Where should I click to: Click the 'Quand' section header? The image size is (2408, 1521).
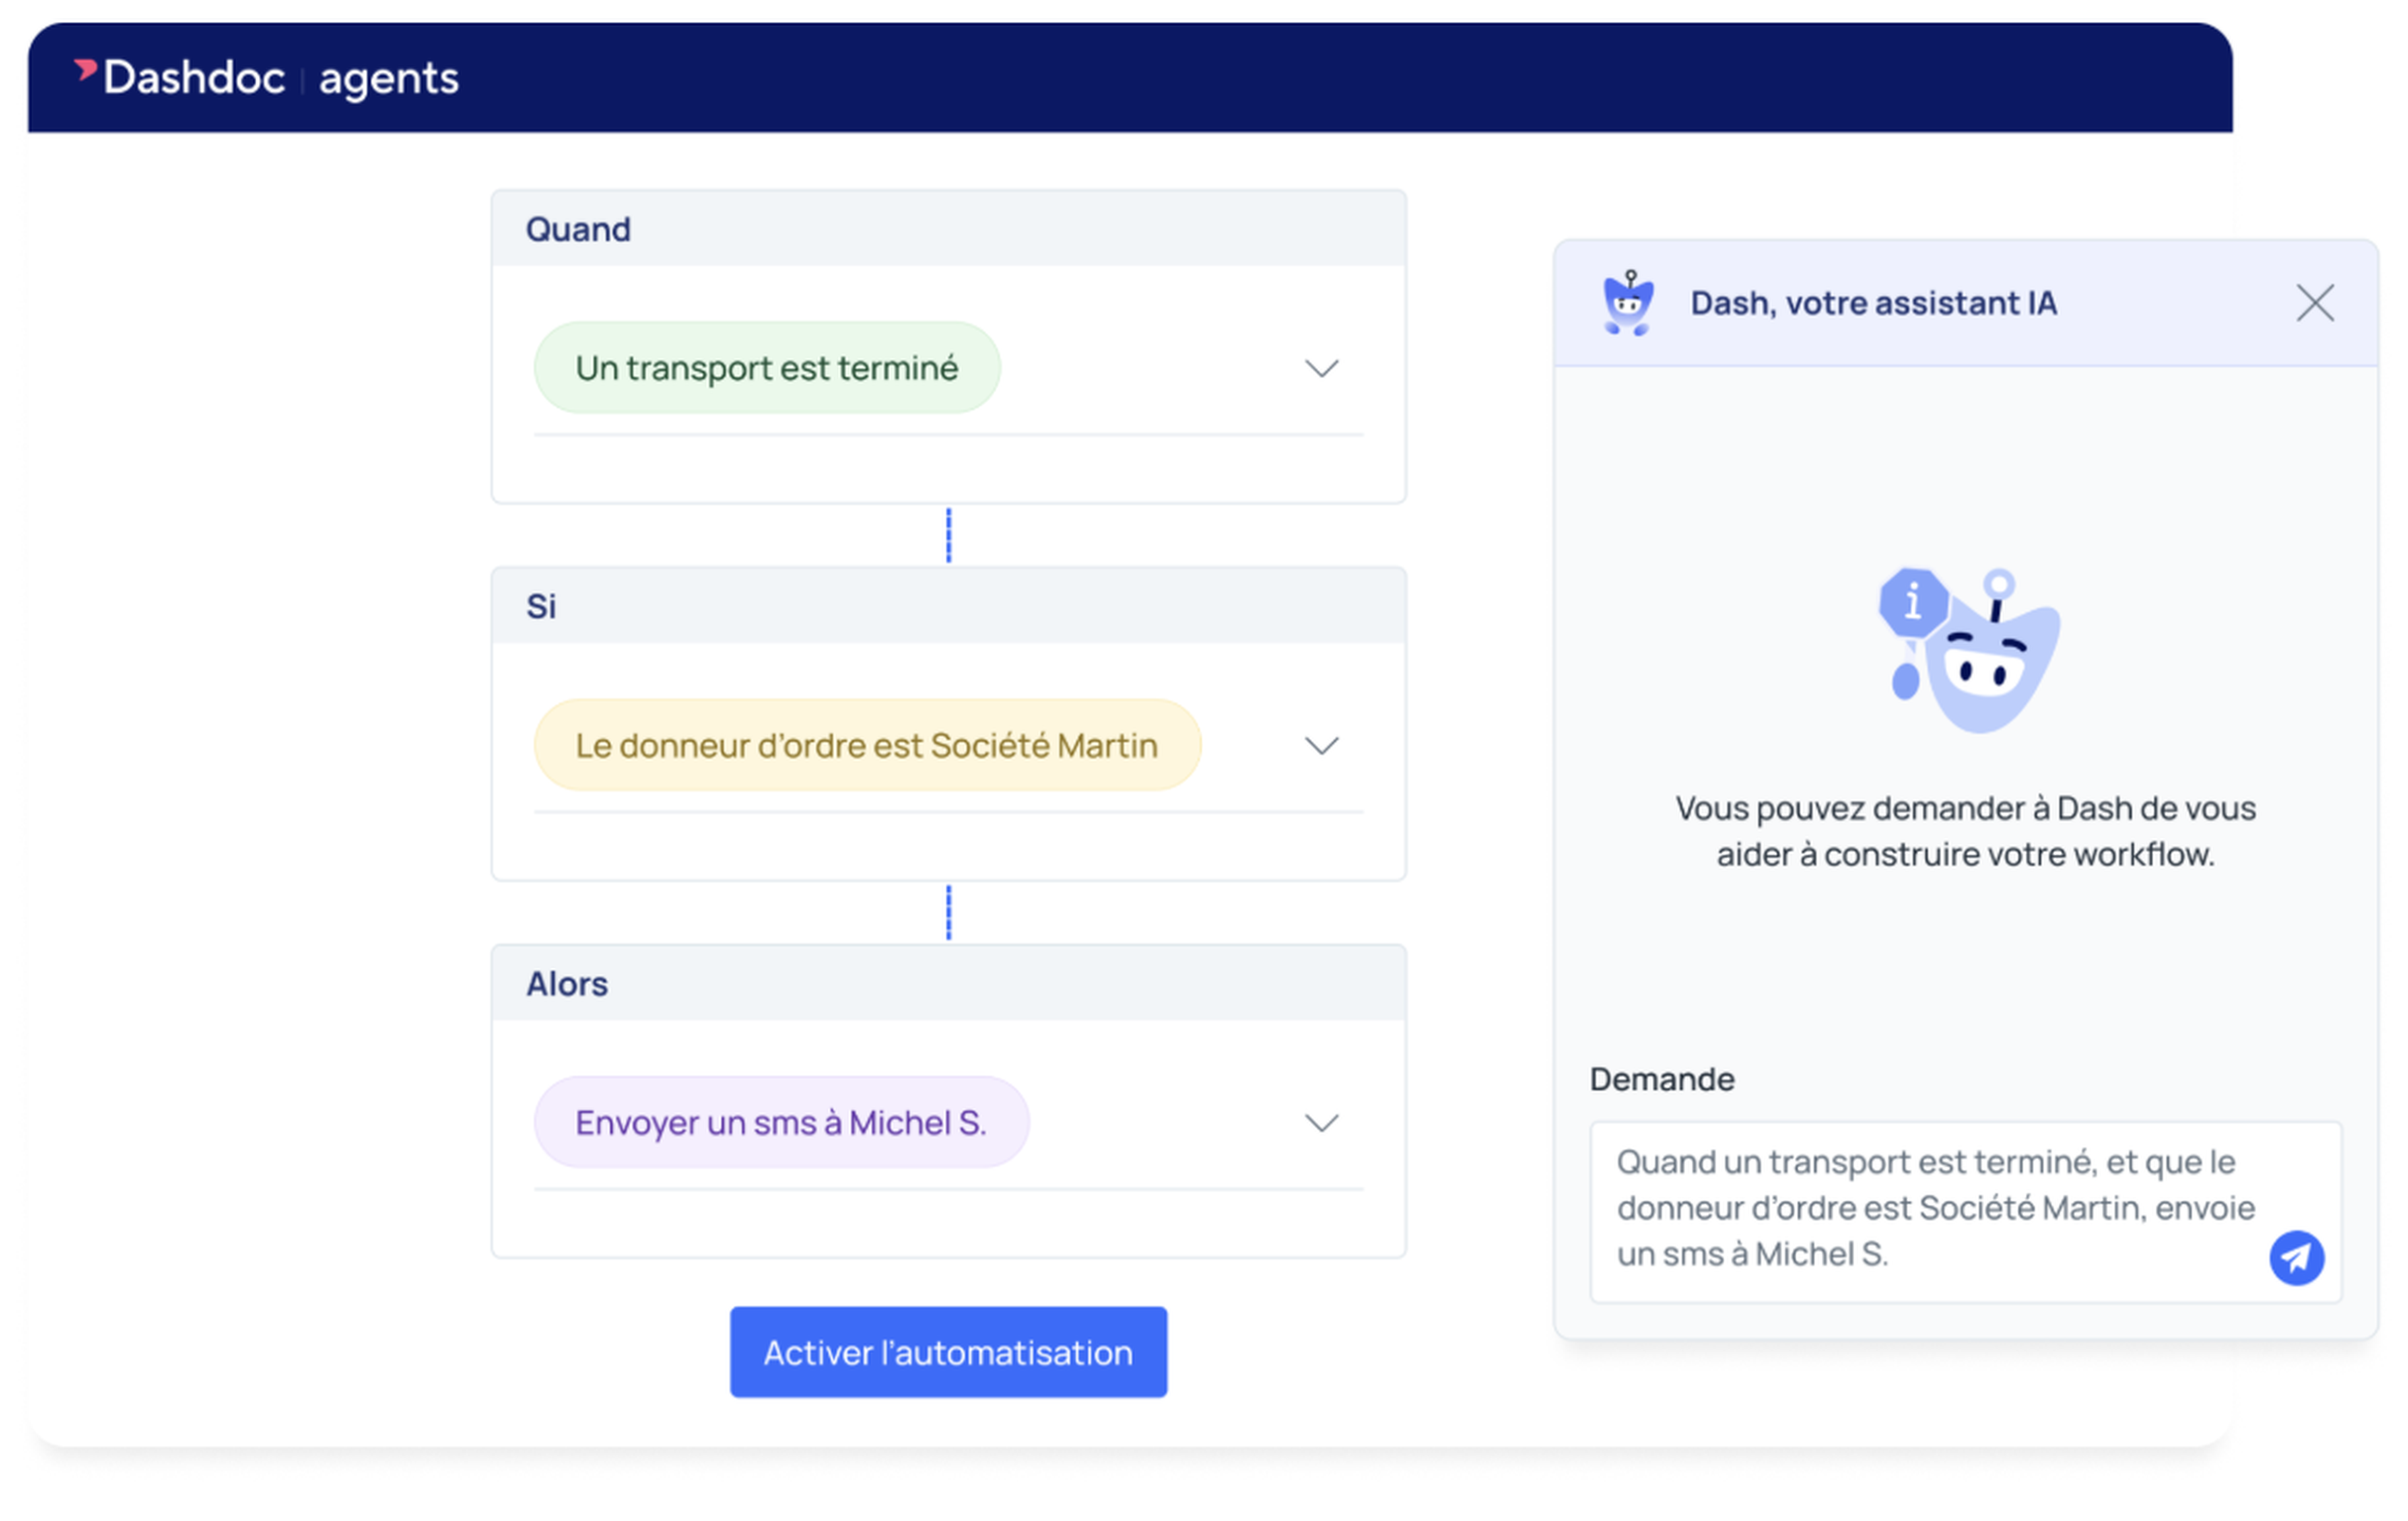[948, 228]
